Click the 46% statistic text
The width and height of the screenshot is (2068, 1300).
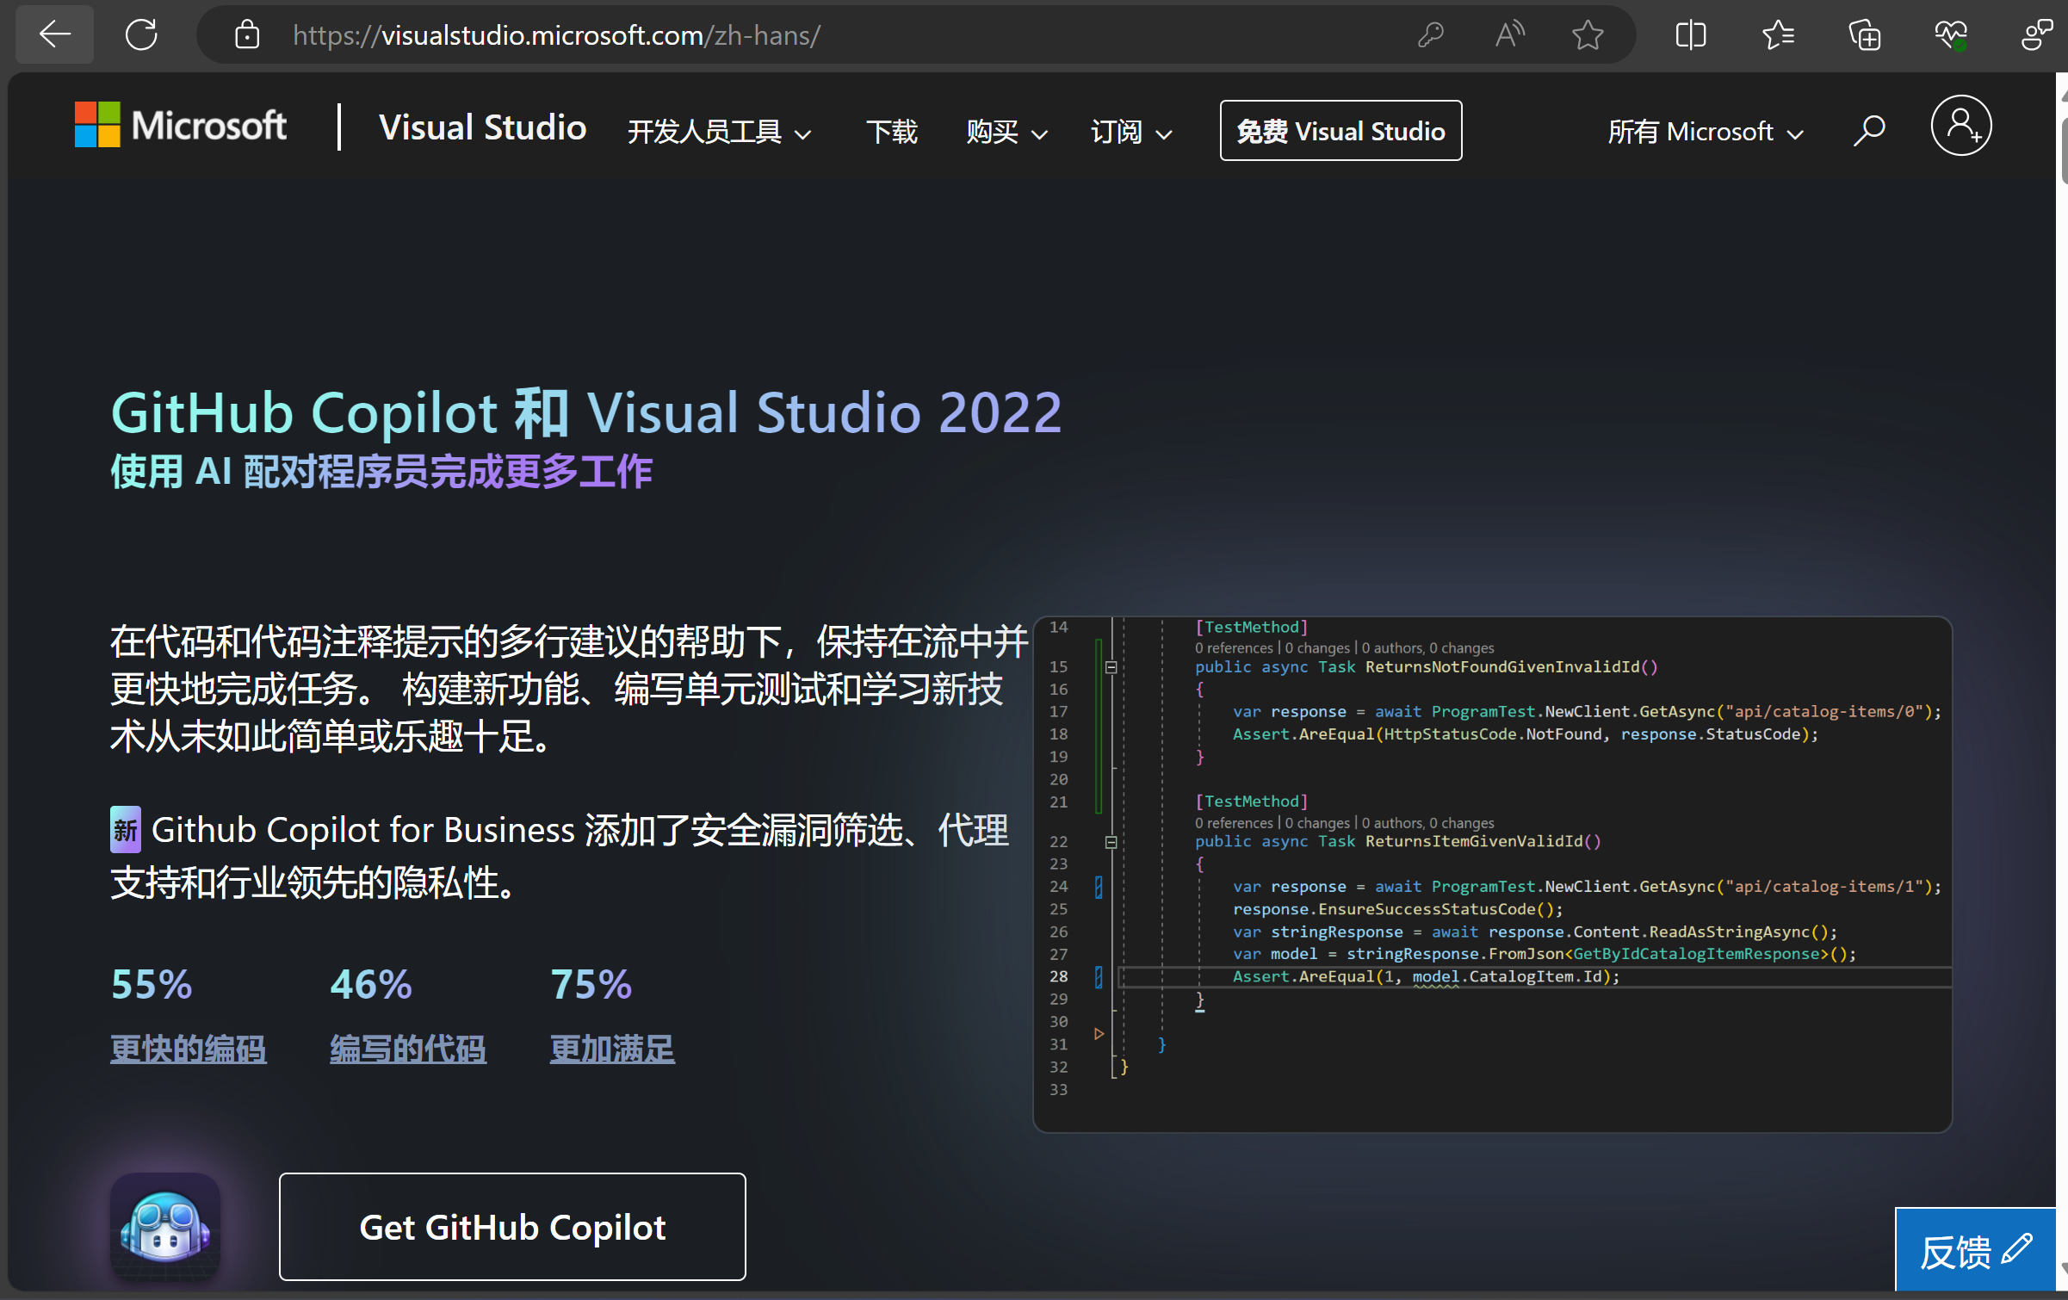point(371,984)
